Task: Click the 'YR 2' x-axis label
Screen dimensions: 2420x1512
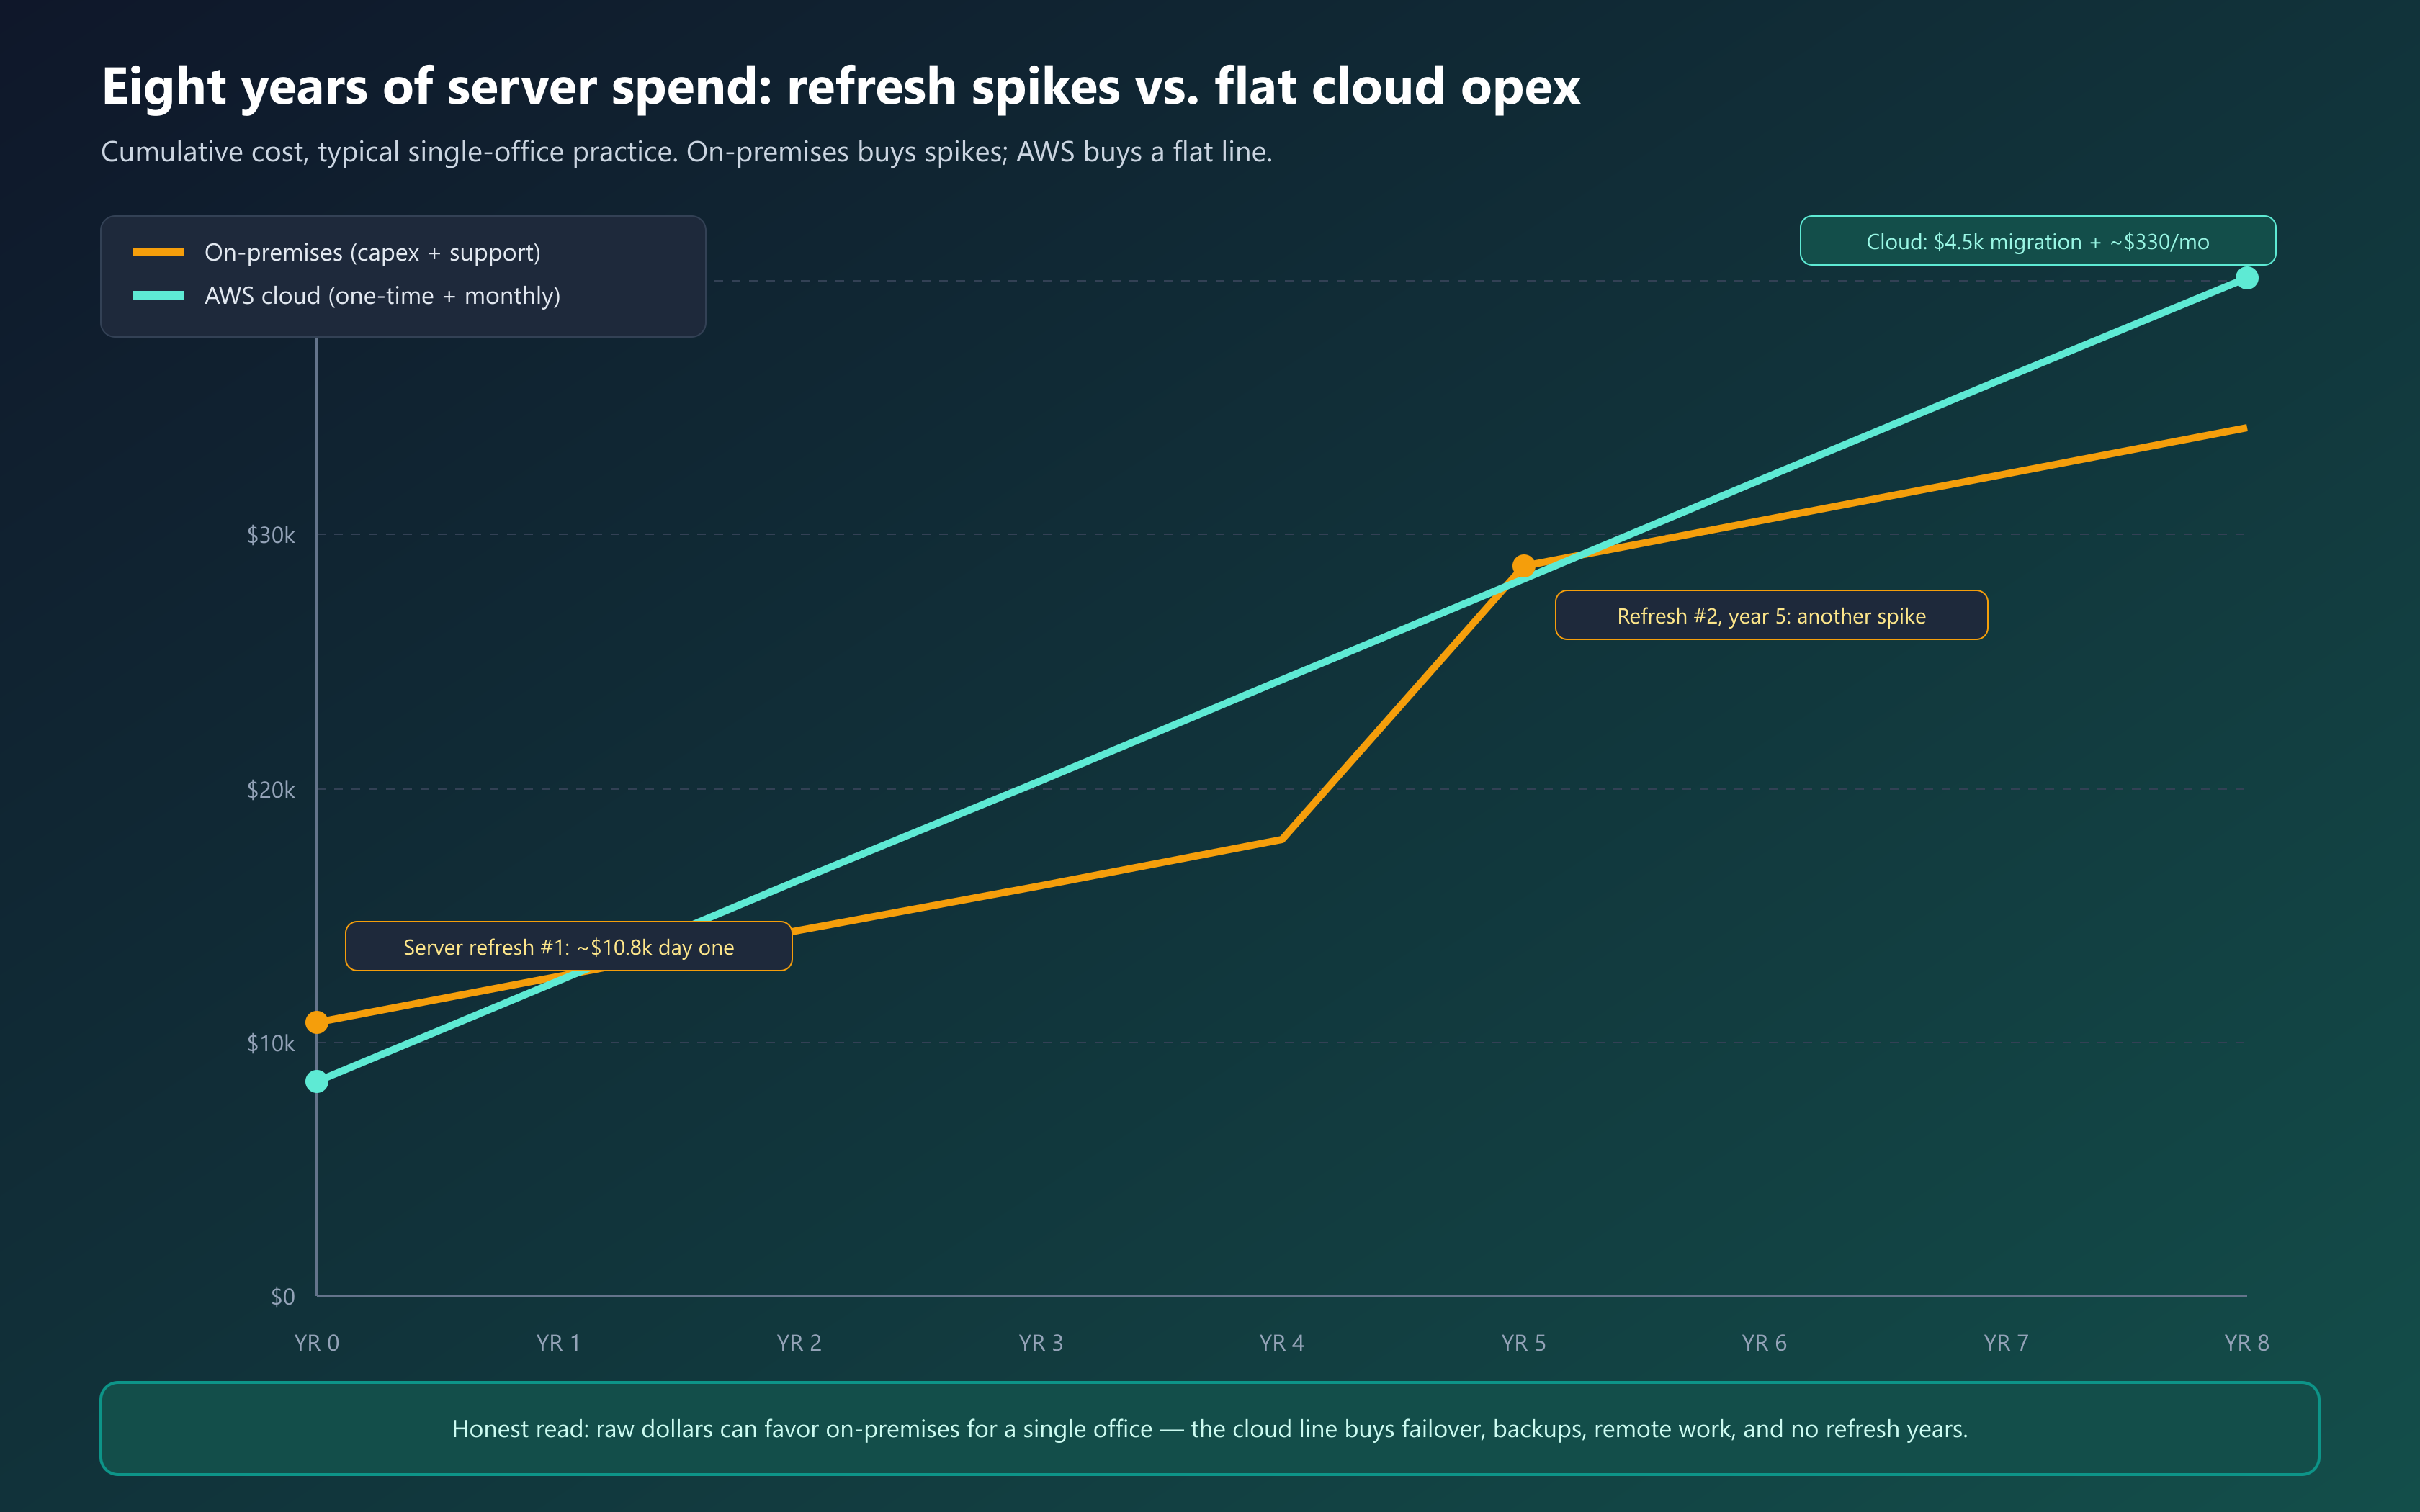Action: [799, 1343]
